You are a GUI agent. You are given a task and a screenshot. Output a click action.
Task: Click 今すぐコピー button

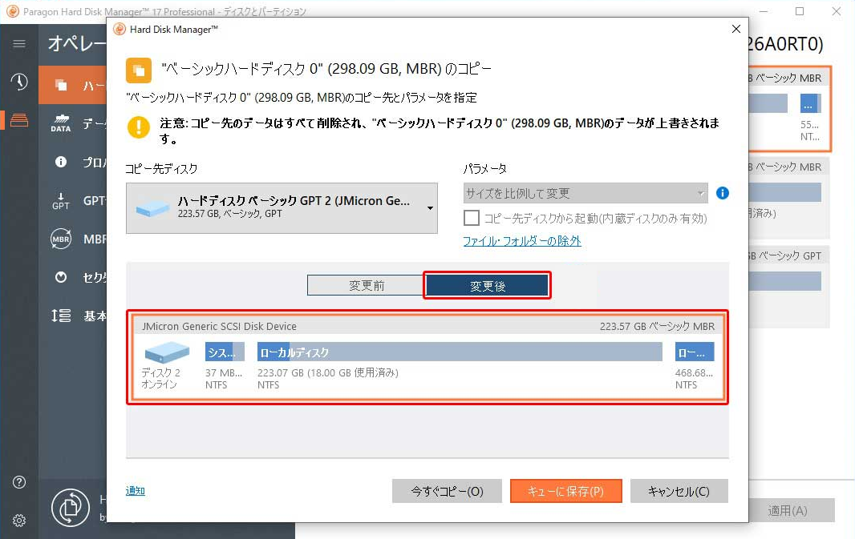click(447, 491)
